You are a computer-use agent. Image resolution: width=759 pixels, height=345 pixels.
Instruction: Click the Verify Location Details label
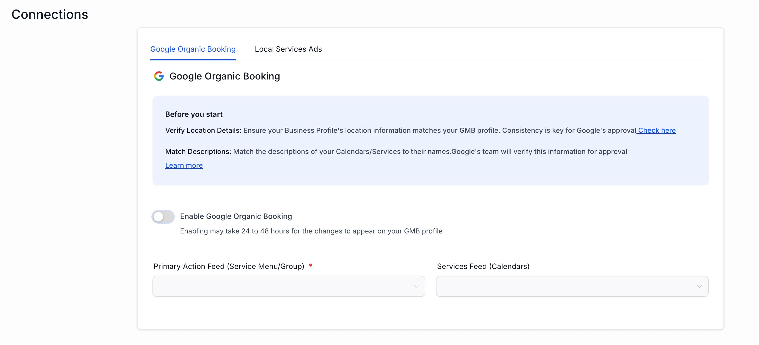pos(203,130)
